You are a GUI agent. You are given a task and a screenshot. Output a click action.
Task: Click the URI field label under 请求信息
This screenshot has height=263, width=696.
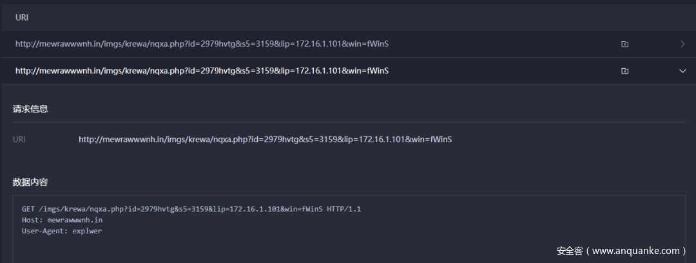point(19,139)
